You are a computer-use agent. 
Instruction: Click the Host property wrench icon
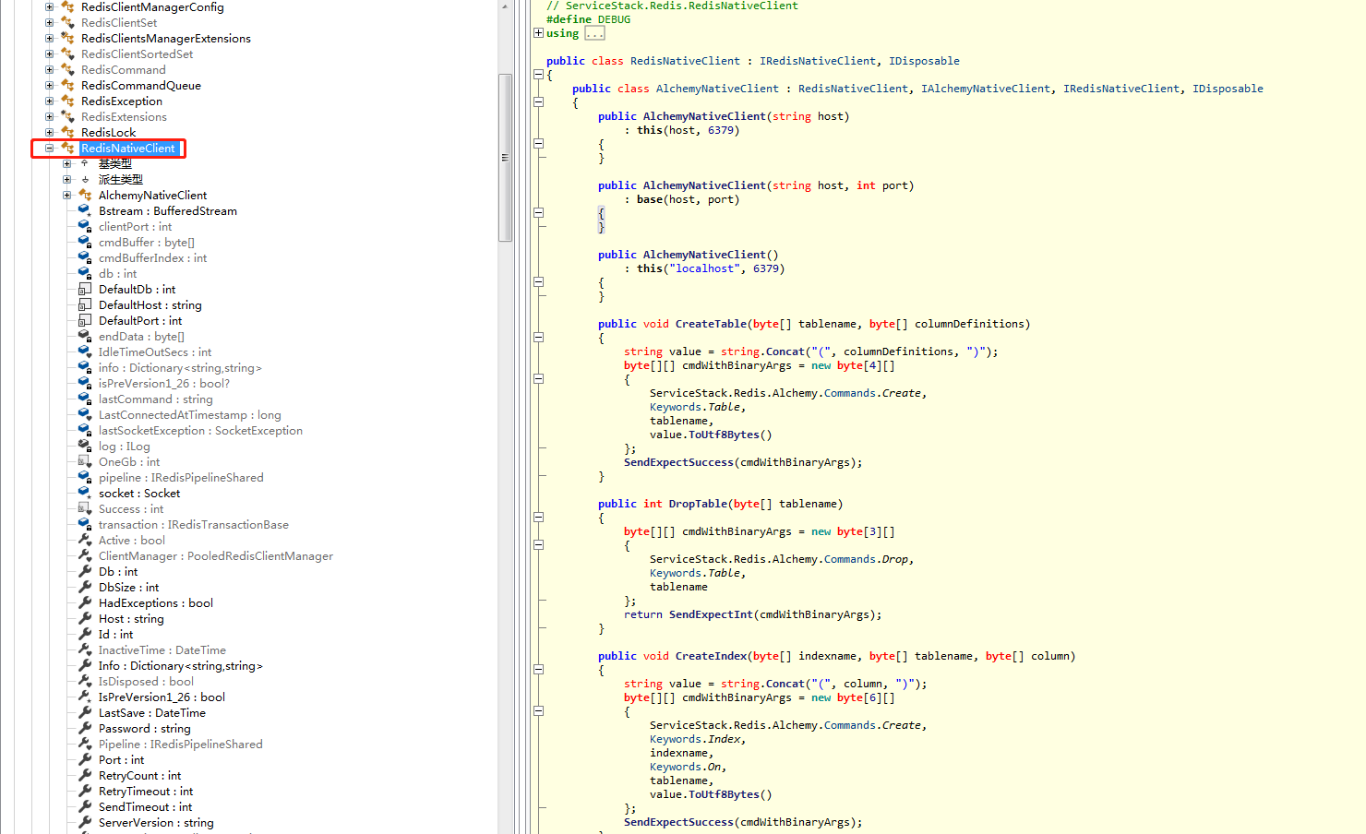pos(85,618)
